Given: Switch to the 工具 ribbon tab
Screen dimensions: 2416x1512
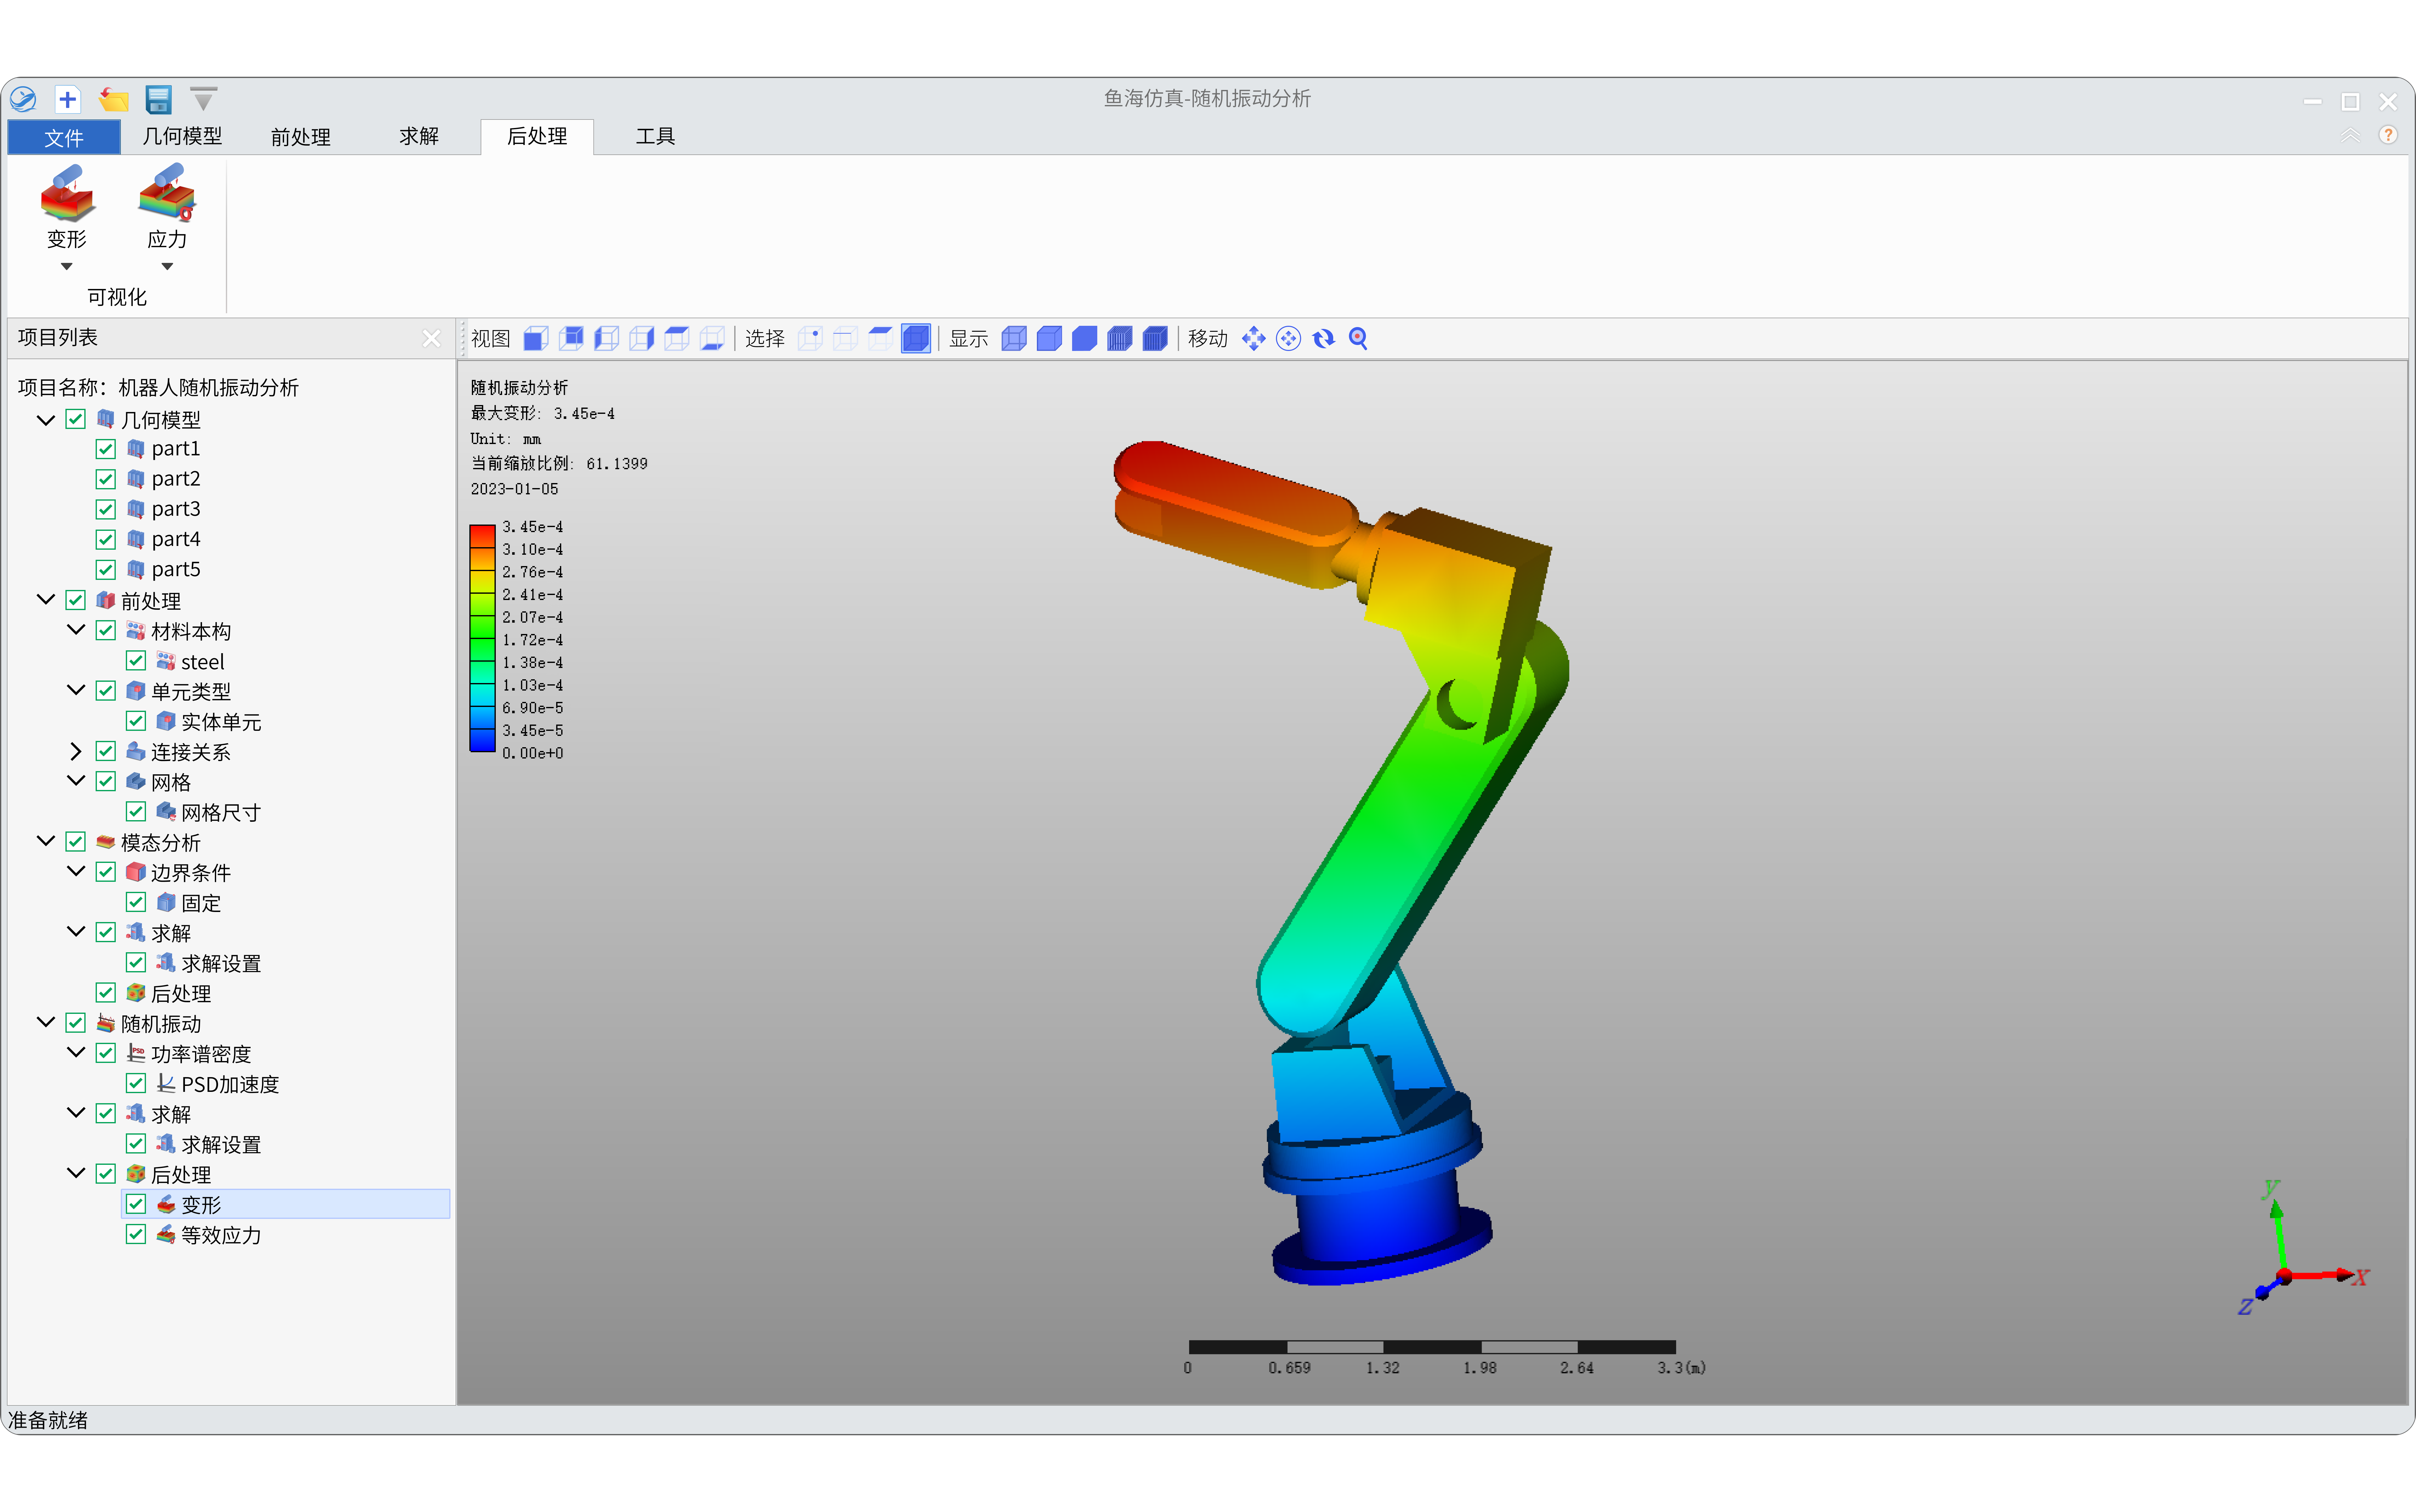Looking at the screenshot, I should pyautogui.click(x=655, y=136).
